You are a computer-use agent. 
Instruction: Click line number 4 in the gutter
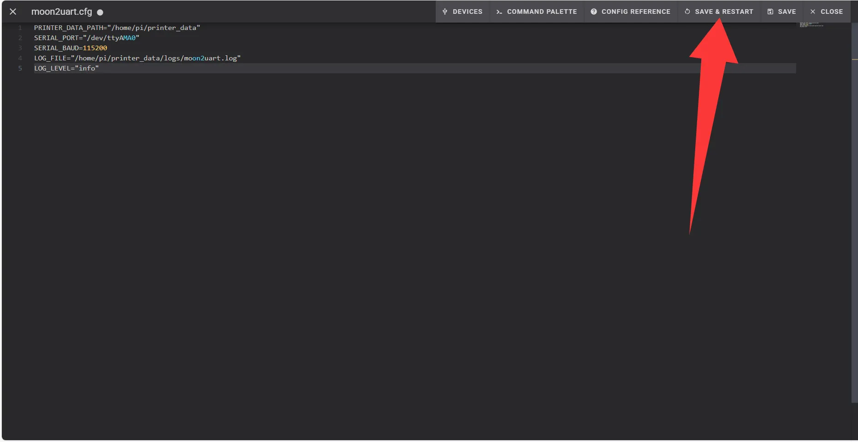click(x=20, y=58)
